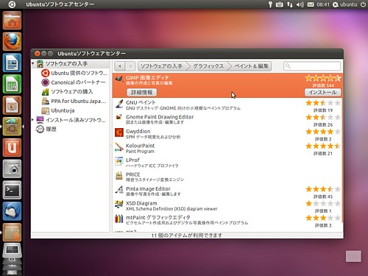
Task: Click the PRICE app icon
Action: [119, 176]
